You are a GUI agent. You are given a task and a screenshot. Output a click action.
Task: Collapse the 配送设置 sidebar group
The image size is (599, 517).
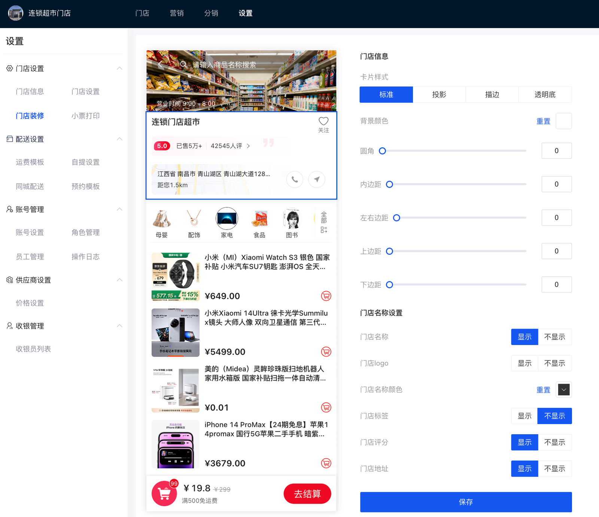(119, 139)
